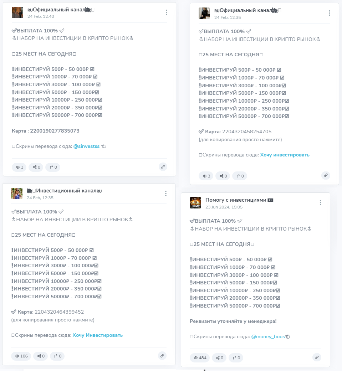
Task: Click the 'Хочу Инвестировать' link in Инвестиционный канал post
Action: pyautogui.click(x=97, y=335)
